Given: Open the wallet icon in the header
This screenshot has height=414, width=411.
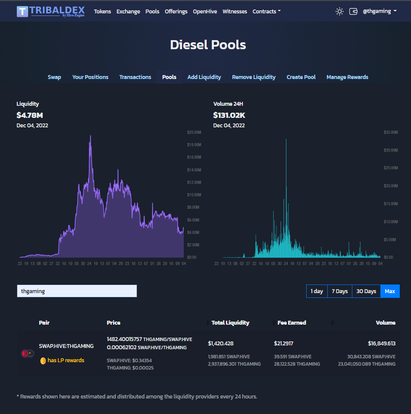Looking at the screenshot, I should tap(353, 11).
